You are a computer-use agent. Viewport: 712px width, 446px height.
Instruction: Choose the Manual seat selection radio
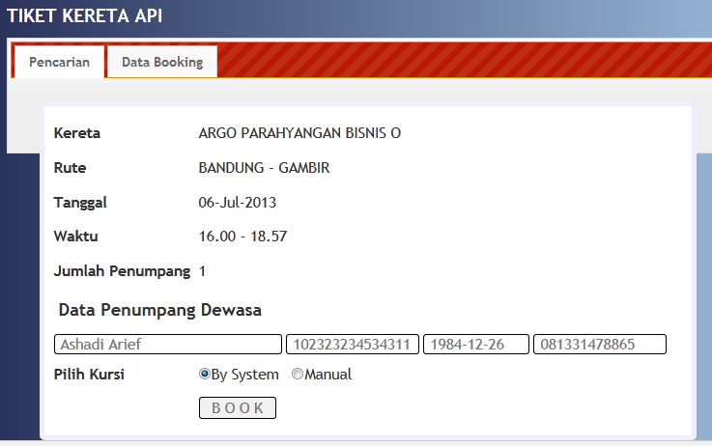[298, 375]
